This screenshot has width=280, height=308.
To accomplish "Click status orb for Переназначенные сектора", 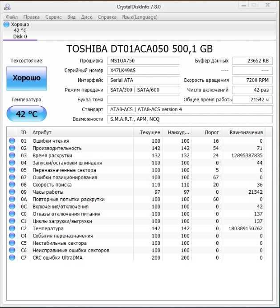I will tap(12, 170).
